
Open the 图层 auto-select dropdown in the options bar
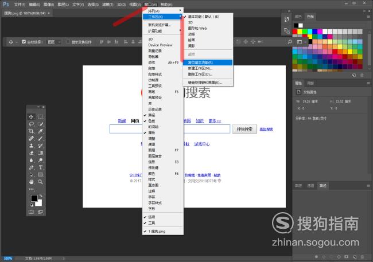click(55, 42)
